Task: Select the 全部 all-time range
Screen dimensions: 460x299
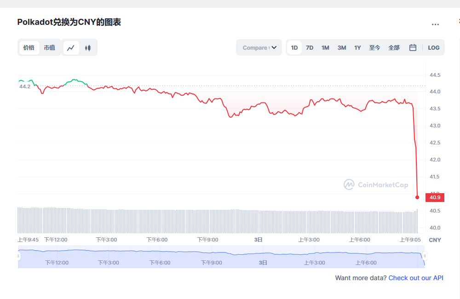Action: 394,48
